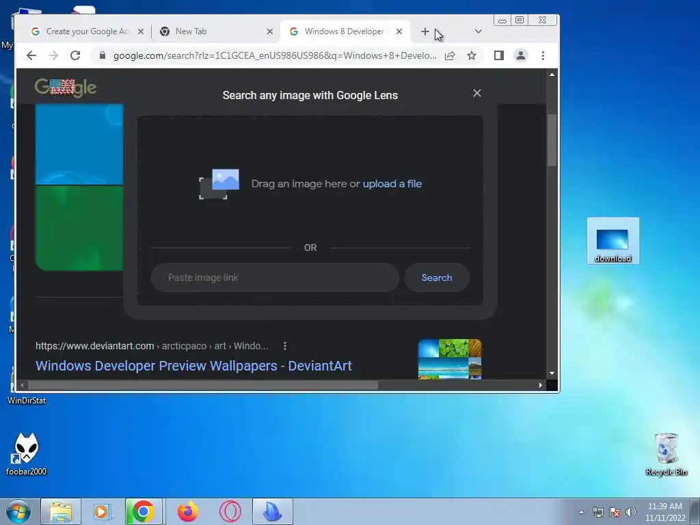
Task: Expand the tab search dropdown arrow
Action: 478,31
